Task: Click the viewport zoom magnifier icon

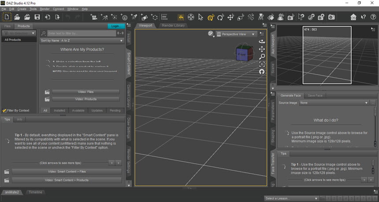Action: point(262,57)
